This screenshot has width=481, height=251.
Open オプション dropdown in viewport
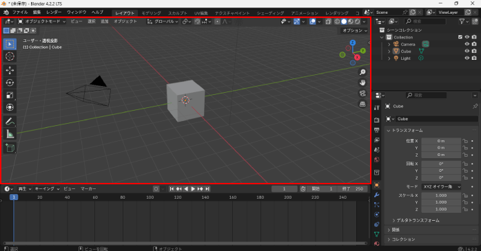(354, 31)
